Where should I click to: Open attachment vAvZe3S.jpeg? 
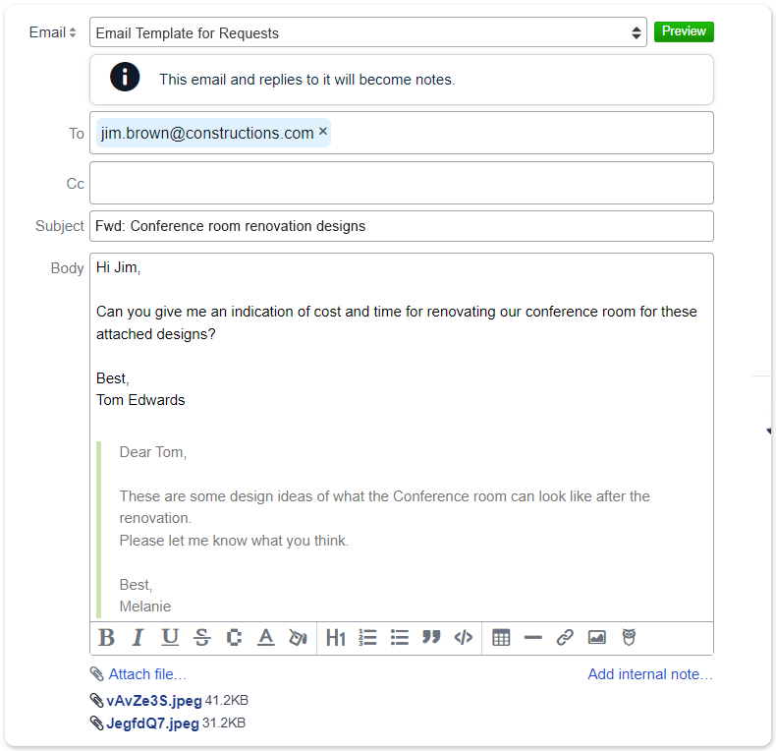tap(154, 701)
